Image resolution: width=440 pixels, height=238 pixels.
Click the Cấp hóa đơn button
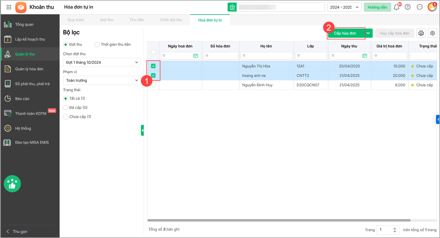click(x=345, y=33)
